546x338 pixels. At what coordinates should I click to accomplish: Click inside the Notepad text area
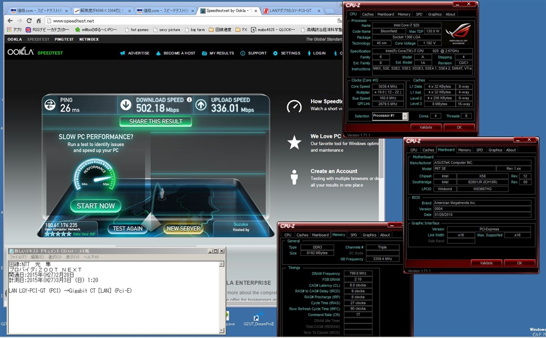[114, 297]
